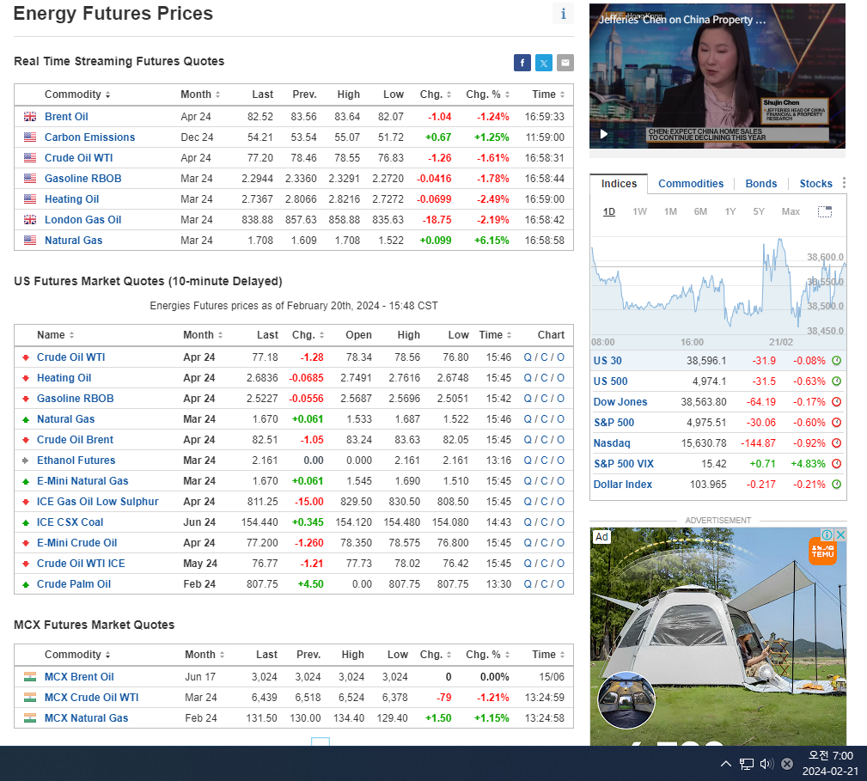
Task: Click the clock icon in Dollar Index row
Action: click(837, 485)
